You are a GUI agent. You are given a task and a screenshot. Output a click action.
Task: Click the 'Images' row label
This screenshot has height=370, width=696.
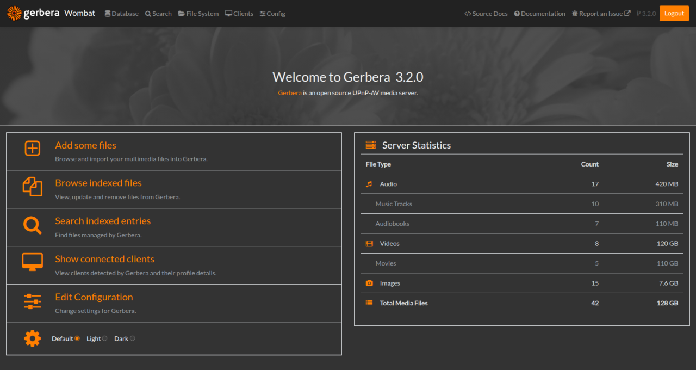[x=390, y=283]
